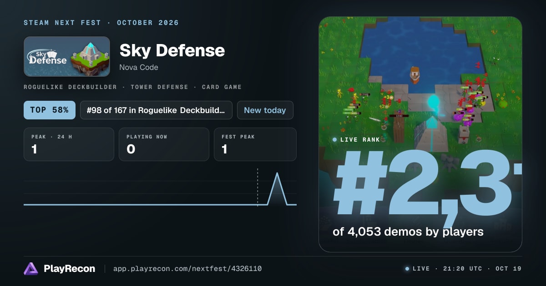Click the #98 of 167 in Roguelike Deckbuilder badge
Screen dimensions: 546x286
(x=156, y=110)
